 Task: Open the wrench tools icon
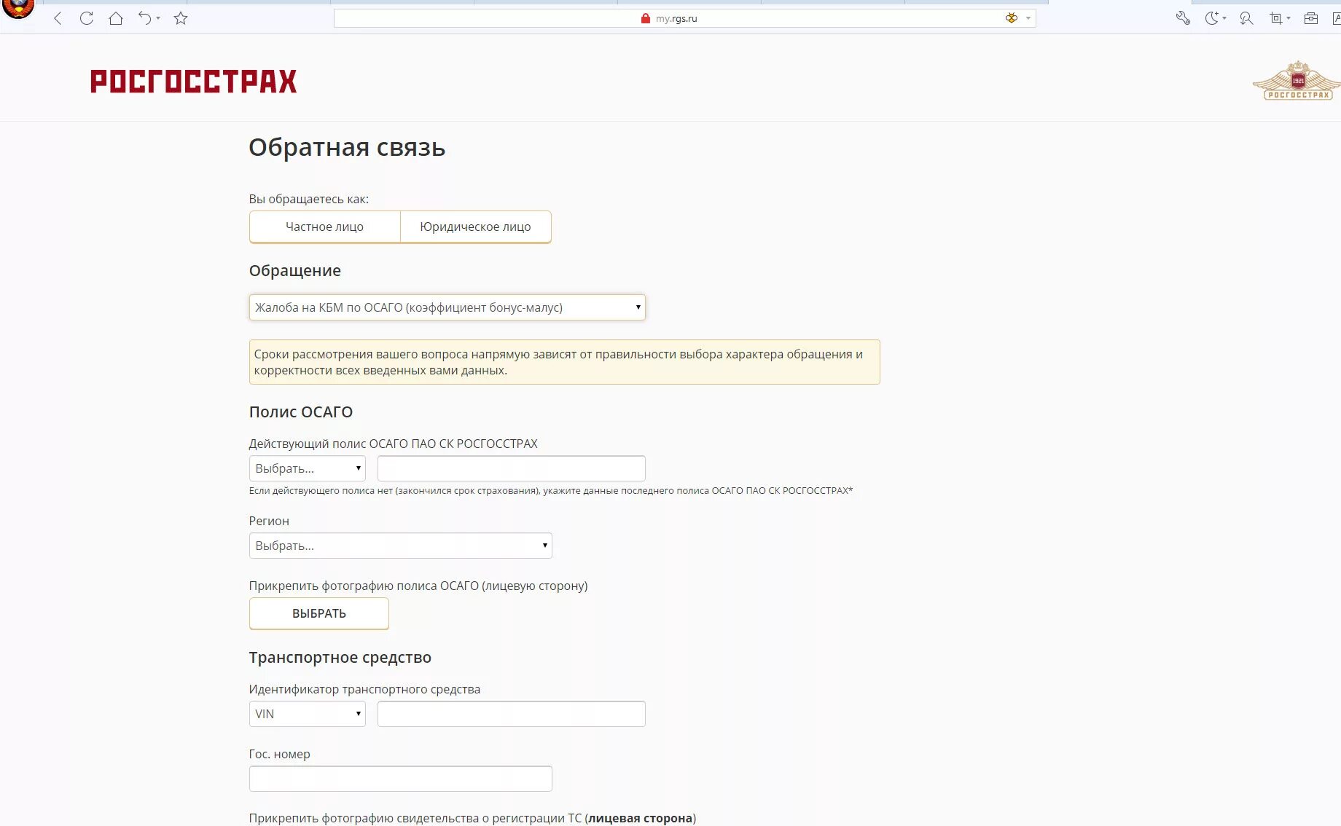[1183, 18]
